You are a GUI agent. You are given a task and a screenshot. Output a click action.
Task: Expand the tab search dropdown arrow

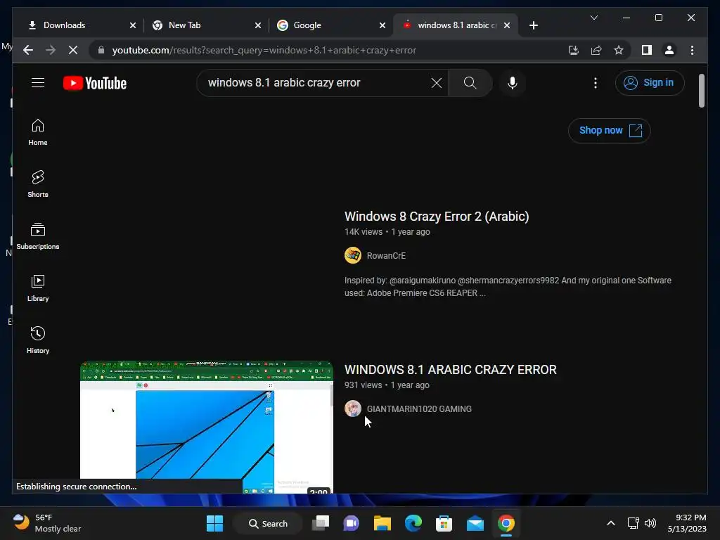tap(593, 18)
